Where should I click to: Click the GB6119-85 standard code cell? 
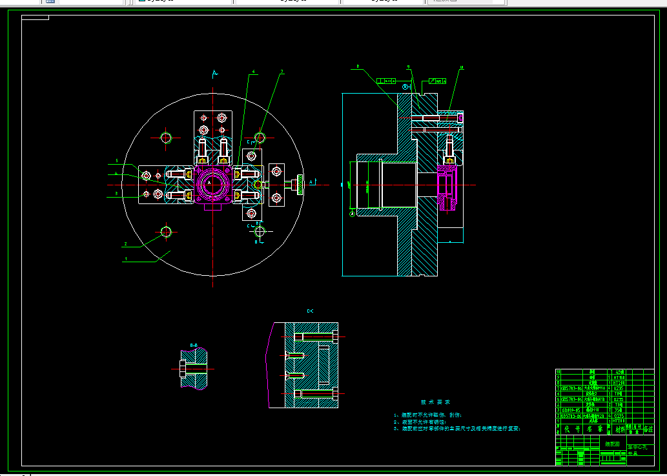click(x=571, y=411)
